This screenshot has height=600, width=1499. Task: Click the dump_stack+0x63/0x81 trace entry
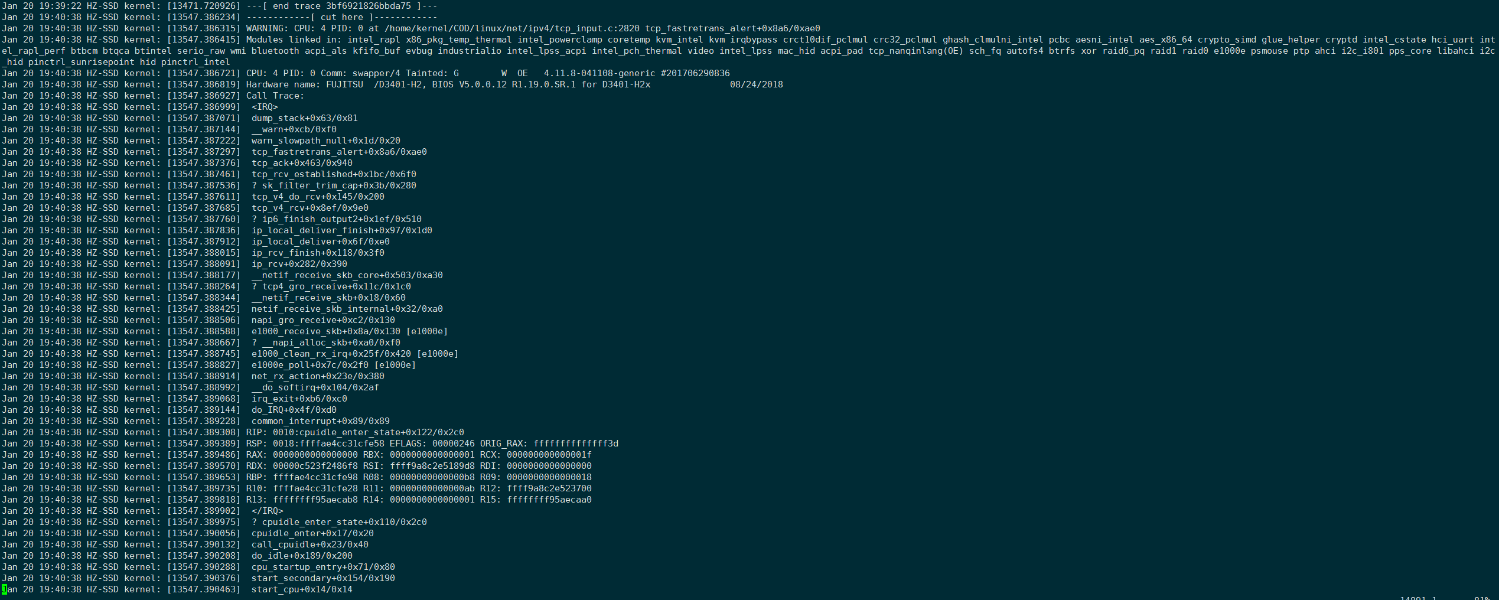pyautogui.click(x=304, y=118)
